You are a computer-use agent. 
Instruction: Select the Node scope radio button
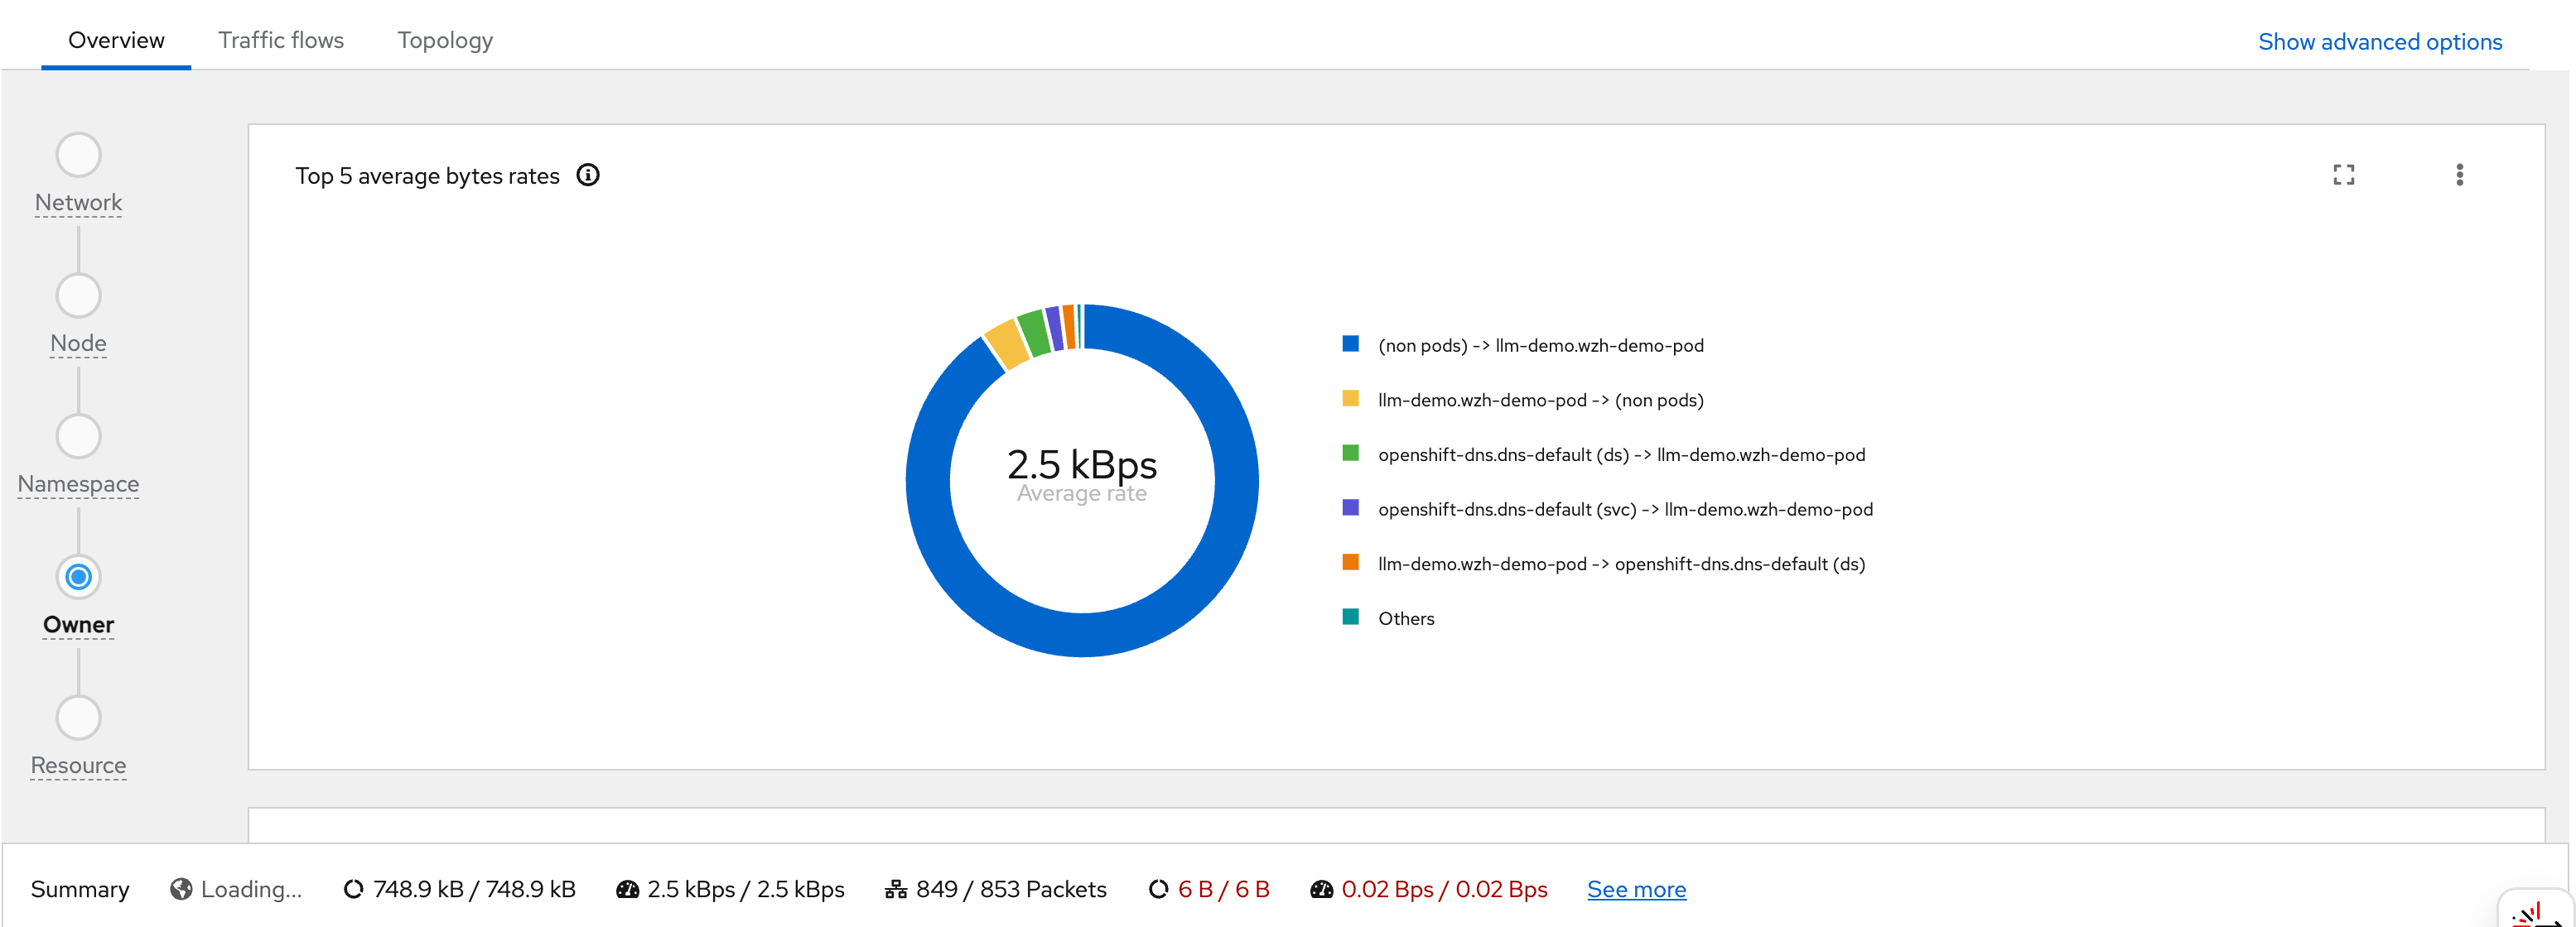tap(78, 295)
